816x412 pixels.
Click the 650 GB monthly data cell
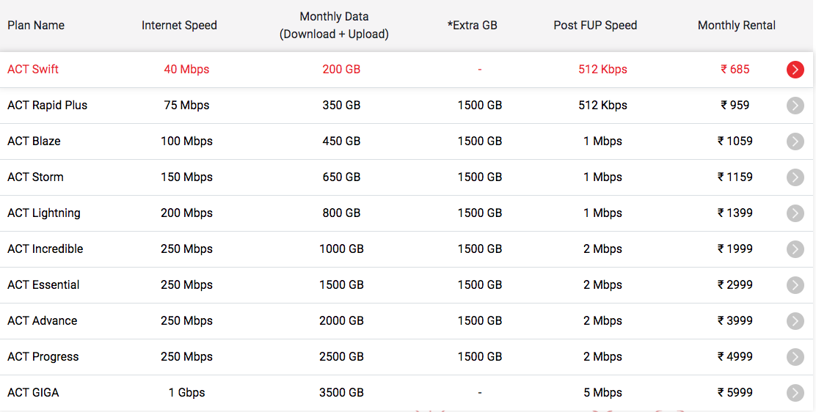pos(341,177)
